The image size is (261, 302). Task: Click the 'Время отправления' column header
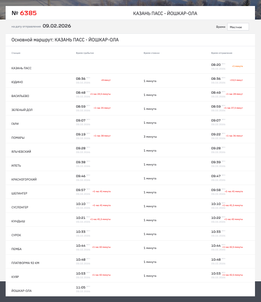(x=222, y=53)
